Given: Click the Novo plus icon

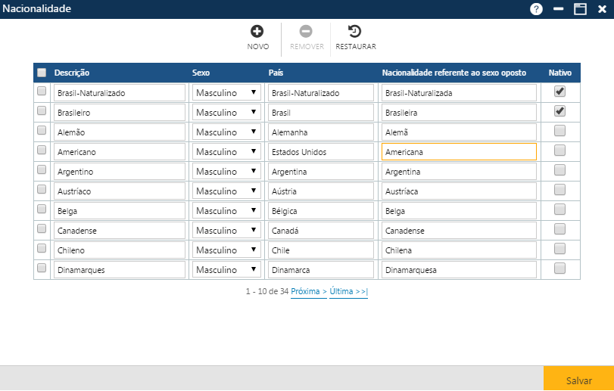Looking at the screenshot, I should [x=257, y=32].
